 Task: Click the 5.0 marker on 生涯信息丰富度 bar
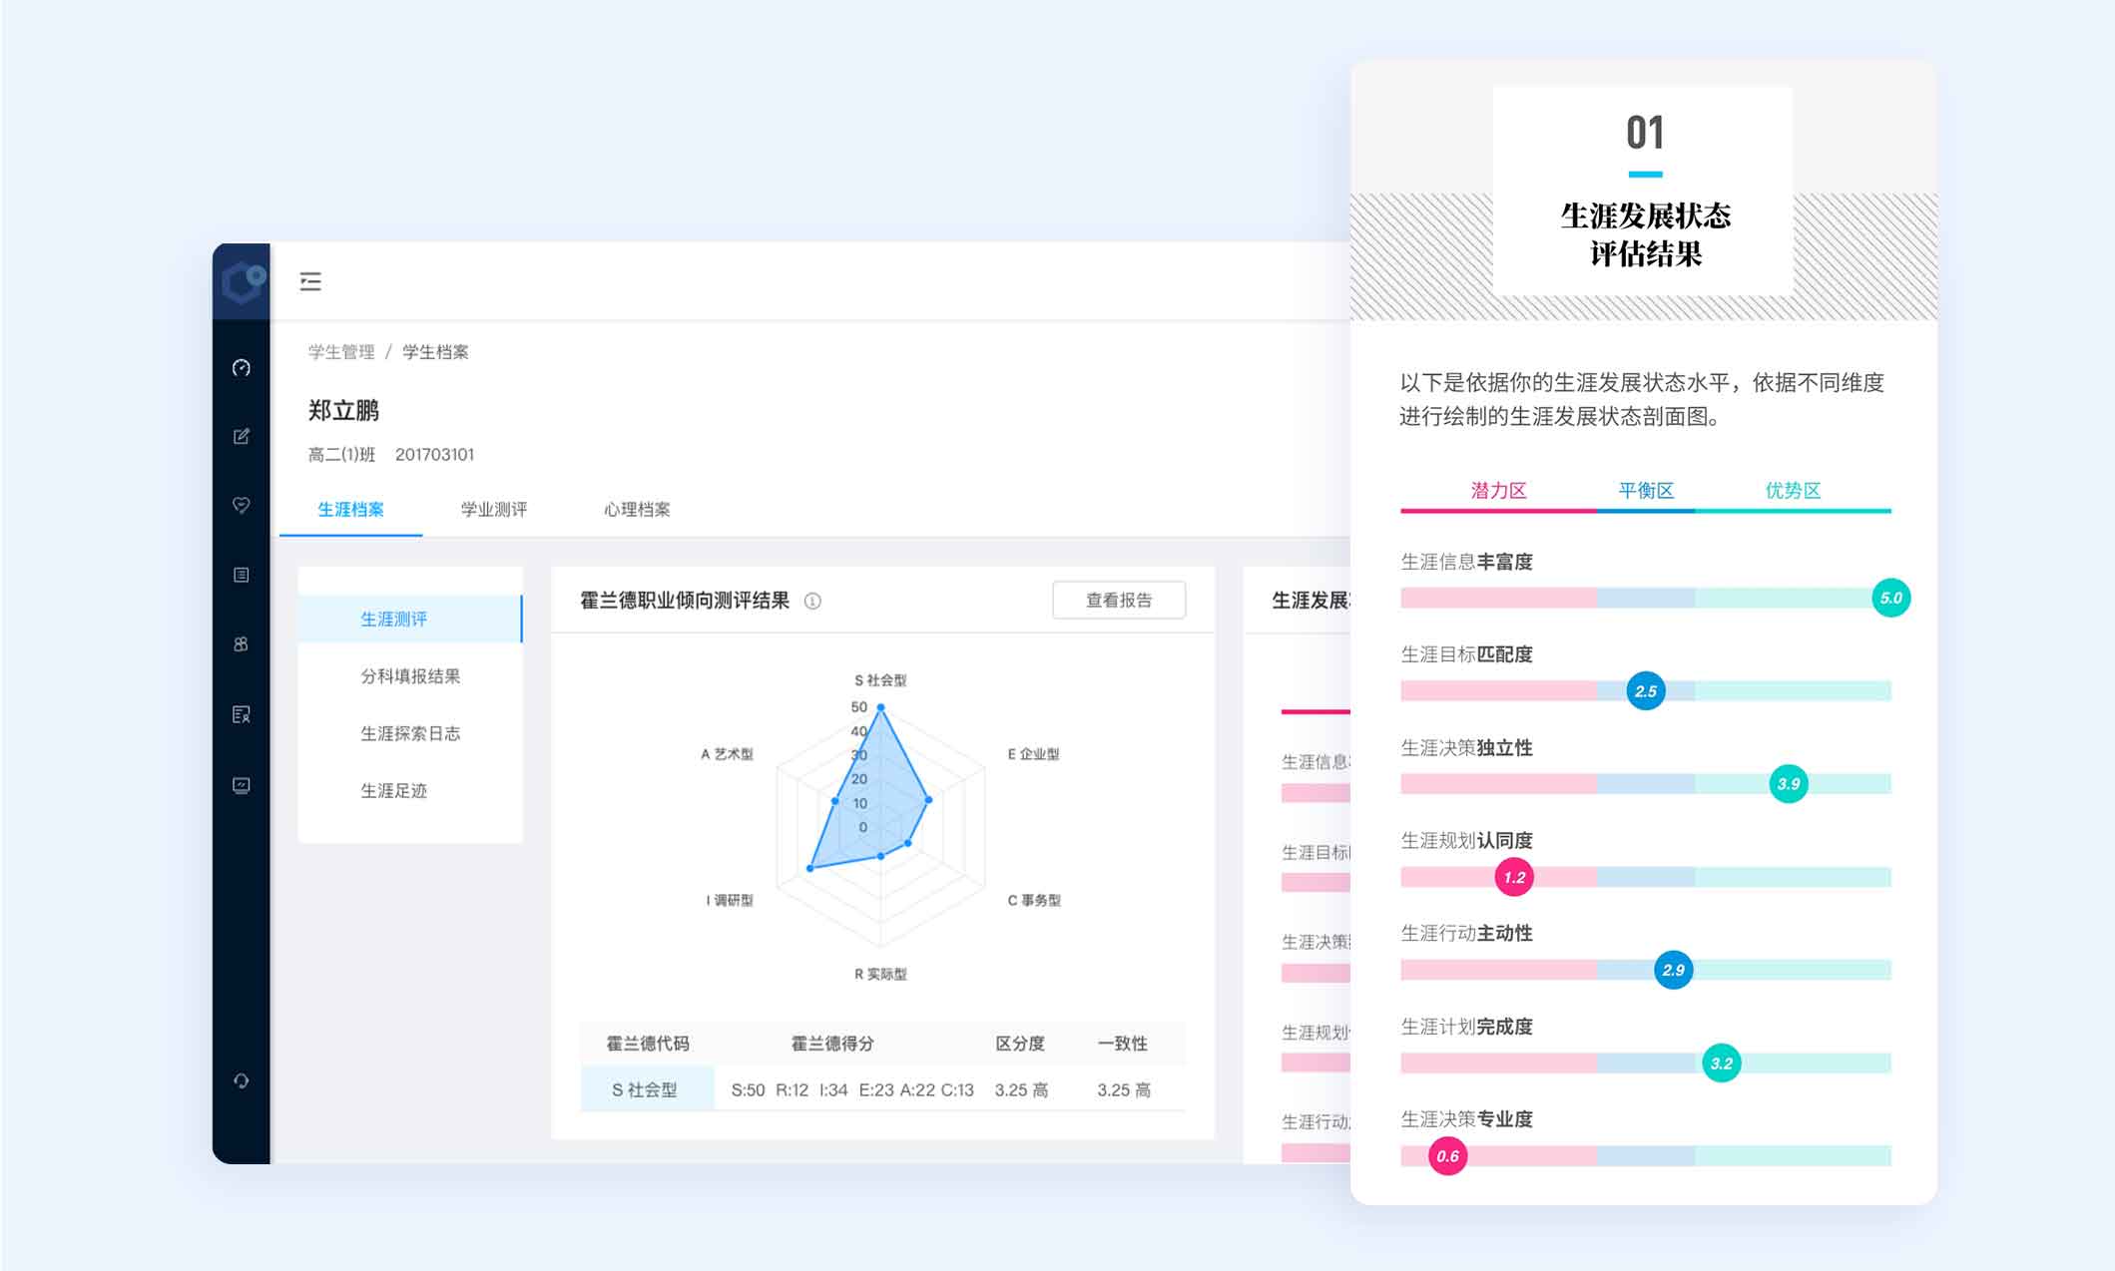point(1890,598)
